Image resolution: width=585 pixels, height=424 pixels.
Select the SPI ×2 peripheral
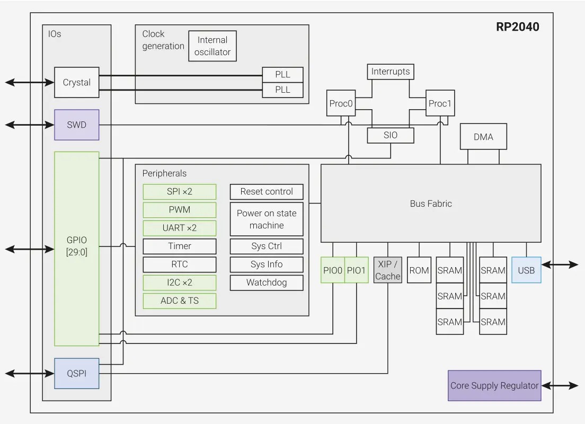click(x=180, y=192)
